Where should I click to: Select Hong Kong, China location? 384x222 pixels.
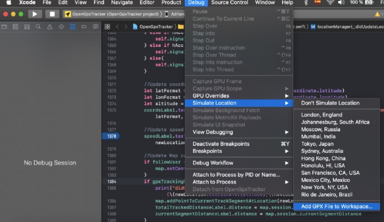[x=337, y=158]
